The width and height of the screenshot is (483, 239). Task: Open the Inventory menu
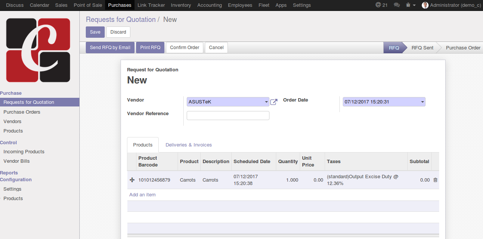[x=181, y=5]
